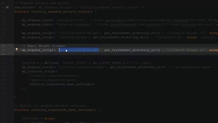
Task: Click '$settings = array(' line
Action: pos(38,119)
